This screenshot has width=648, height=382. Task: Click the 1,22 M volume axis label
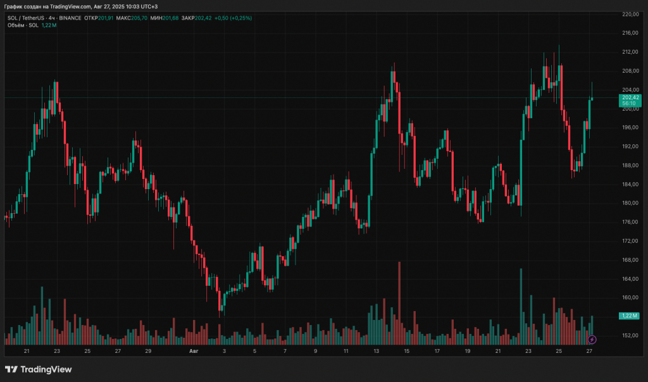click(629, 316)
